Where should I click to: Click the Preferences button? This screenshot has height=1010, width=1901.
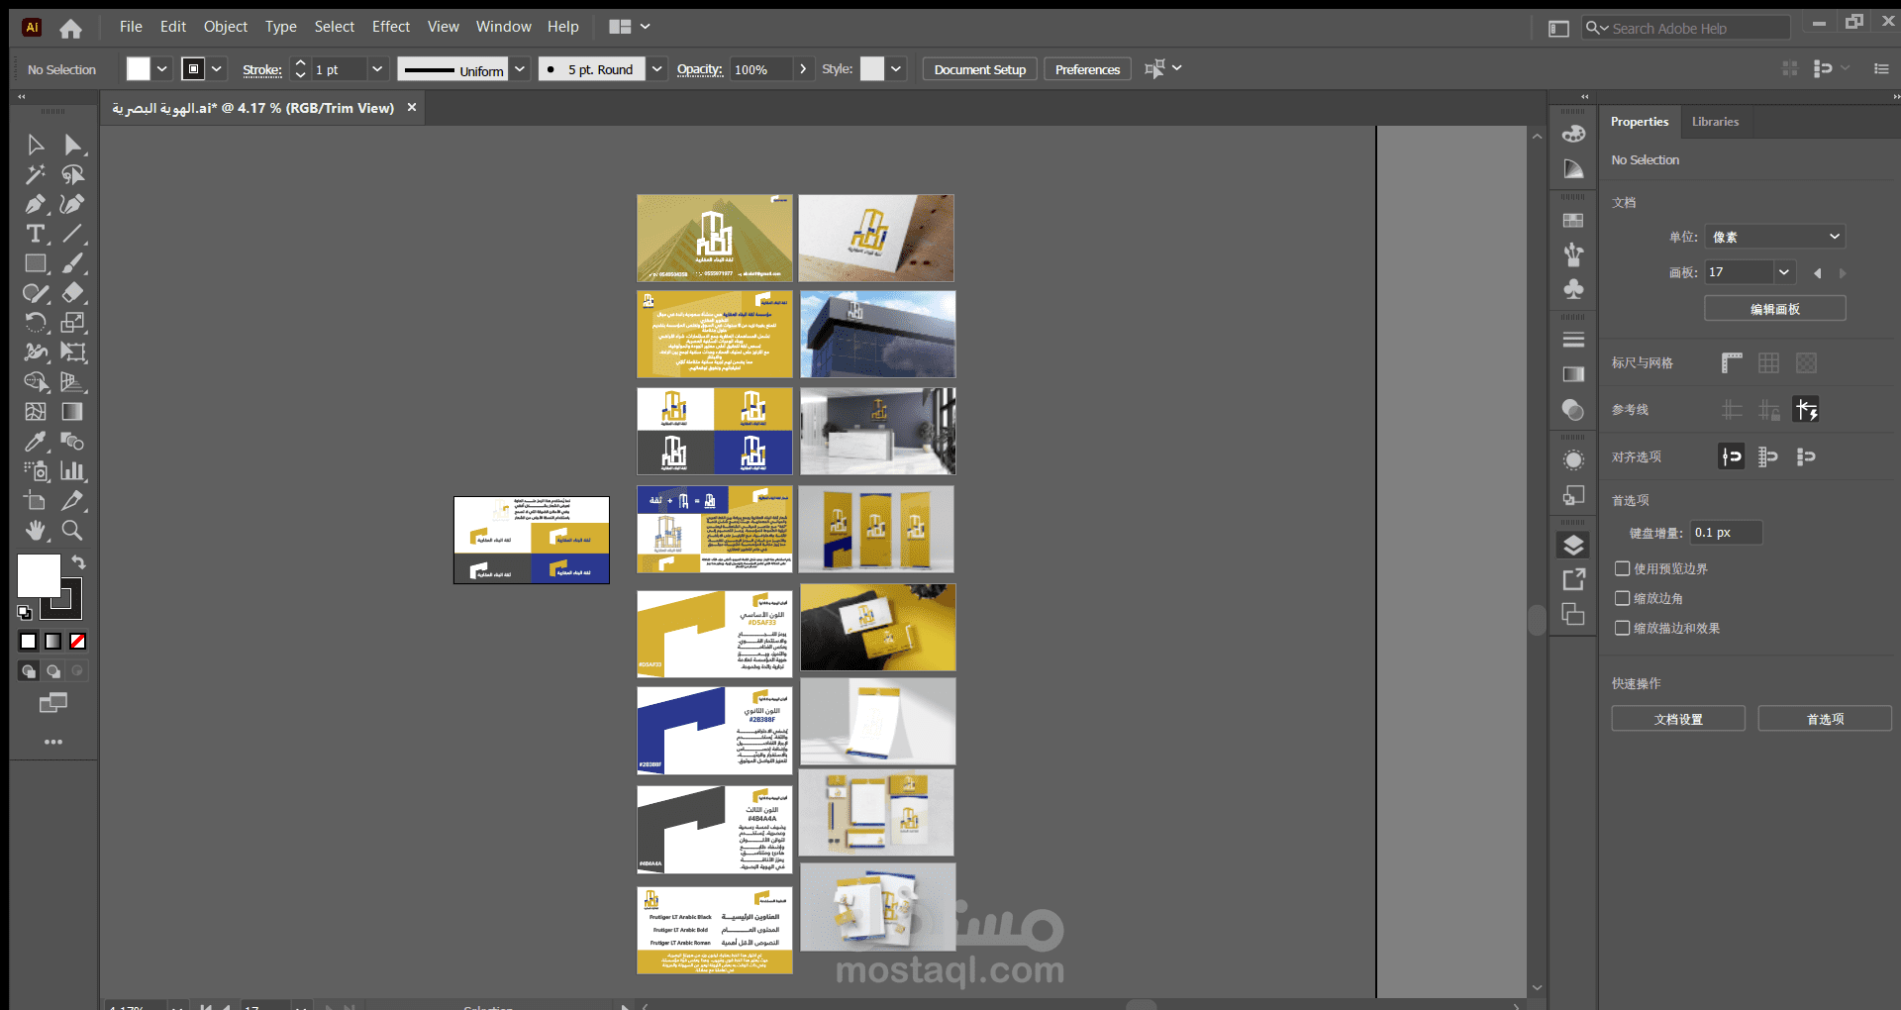1087,69
